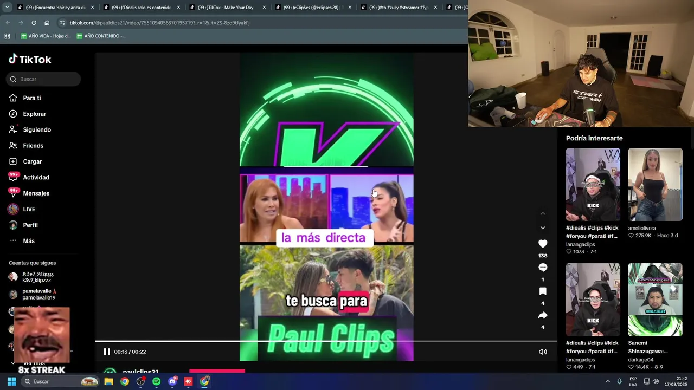Open the ESP LAA language switcher

633,381
